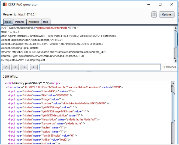Screen dimensions: 179x145
Task: Click the get&#95;description input line
Action: coord(45,115)
